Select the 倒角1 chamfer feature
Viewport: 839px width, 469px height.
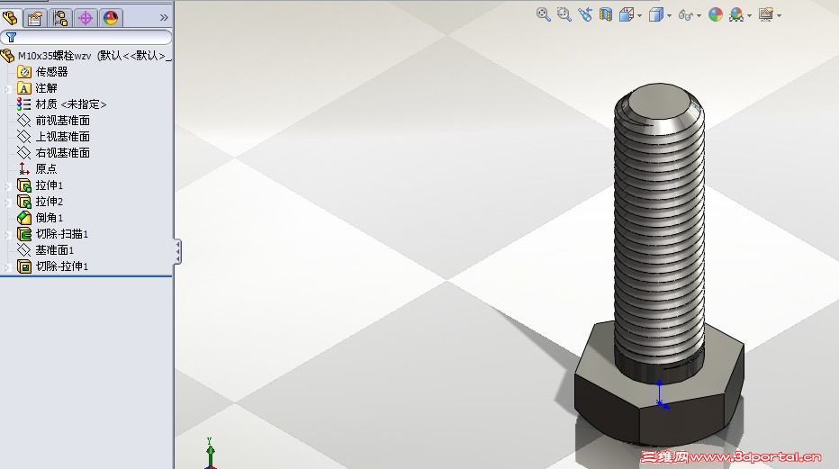(50, 218)
